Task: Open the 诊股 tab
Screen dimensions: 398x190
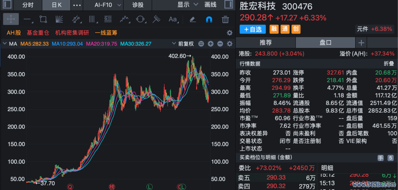Action: (138, 5)
